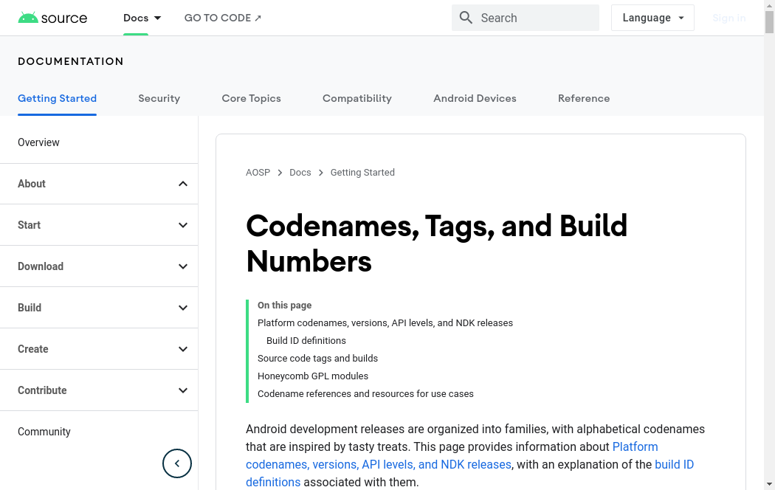Viewport: 775px width, 490px height.
Task: Click the search magnifier icon
Action: (x=466, y=18)
